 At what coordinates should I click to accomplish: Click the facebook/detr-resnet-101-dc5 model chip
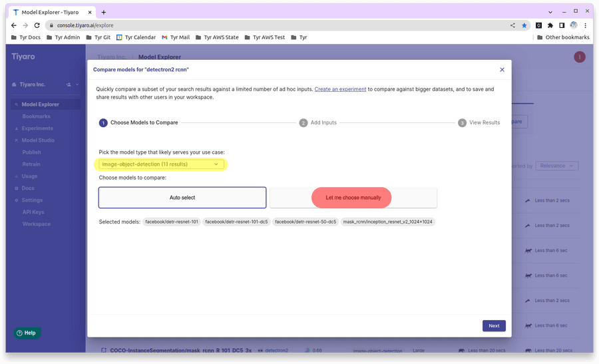pos(236,222)
